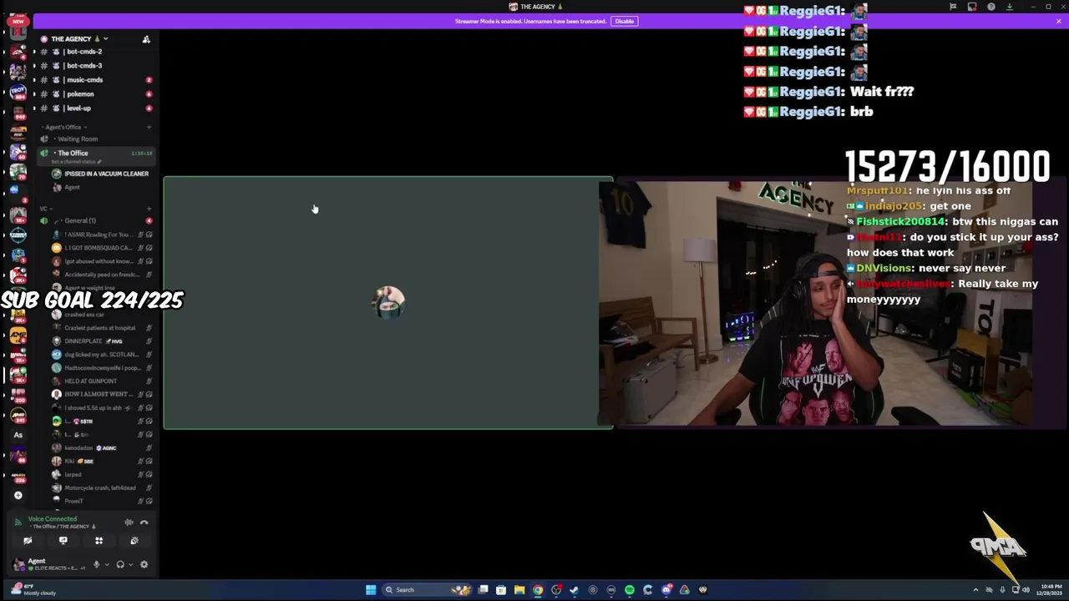Image resolution: width=1069 pixels, height=601 pixels.
Task: Dismiss the Streamer Mode banner
Action: pos(1059,21)
